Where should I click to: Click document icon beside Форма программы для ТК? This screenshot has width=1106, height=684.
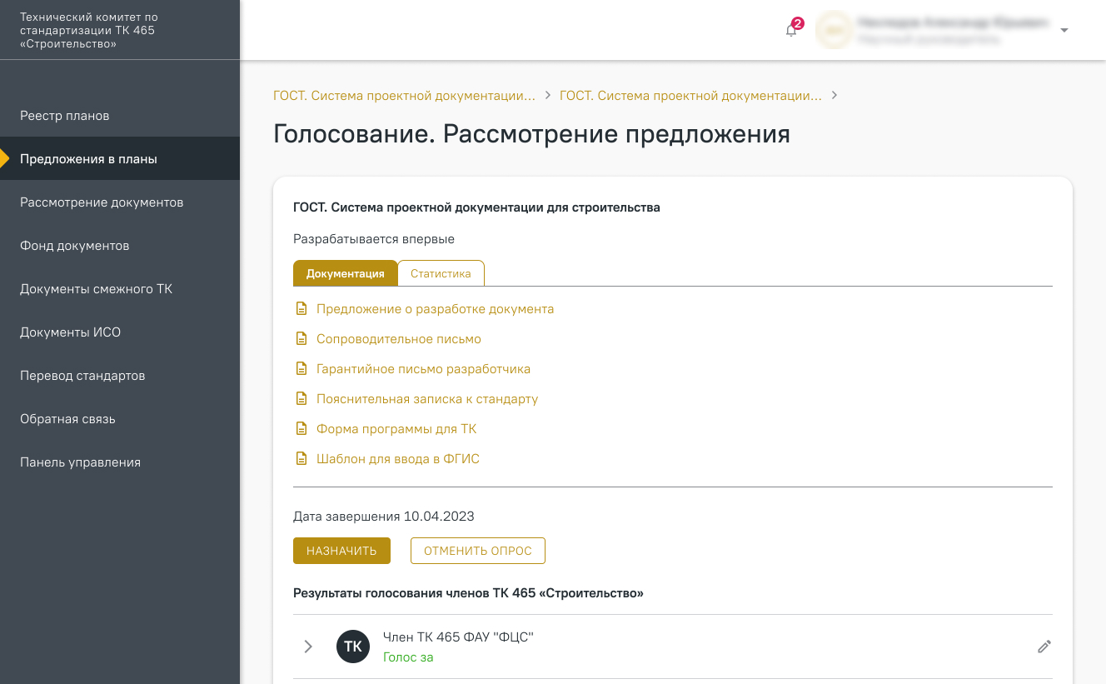click(301, 429)
